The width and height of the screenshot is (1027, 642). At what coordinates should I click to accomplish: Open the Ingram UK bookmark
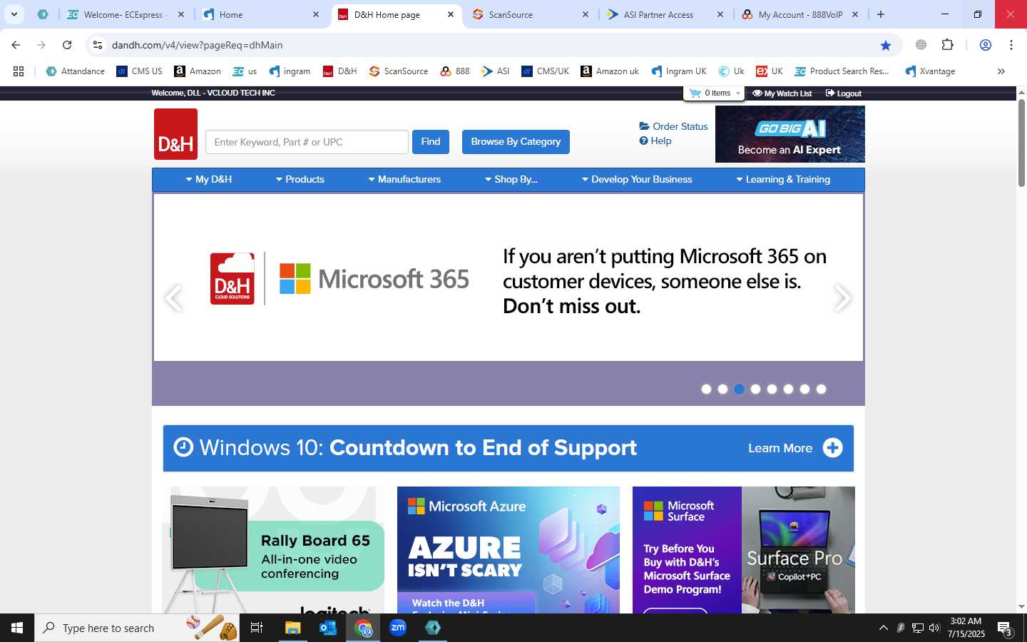pyautogui.click(x=679, y=71)
